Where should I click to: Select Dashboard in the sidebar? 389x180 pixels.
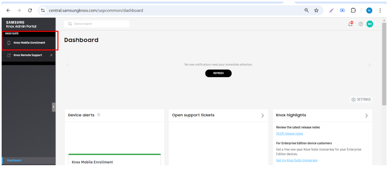click(x=28, y=160)
